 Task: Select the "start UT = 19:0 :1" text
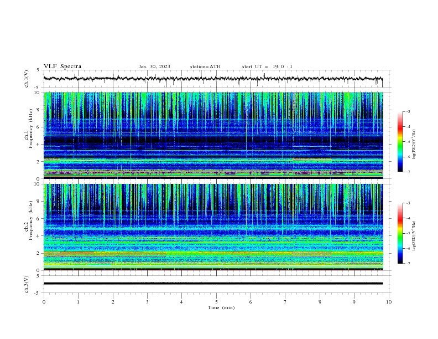267,66
